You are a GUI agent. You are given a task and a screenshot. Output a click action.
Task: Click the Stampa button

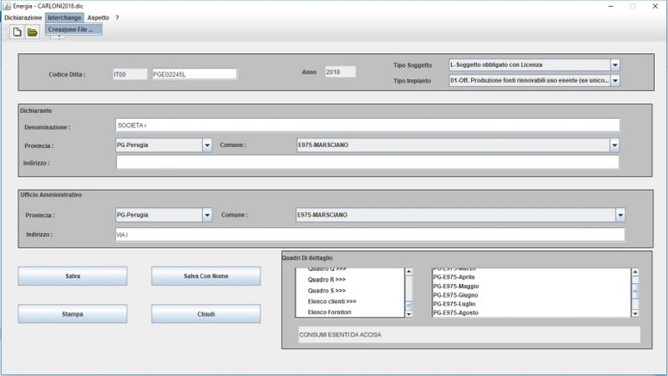tap(72, 314)
